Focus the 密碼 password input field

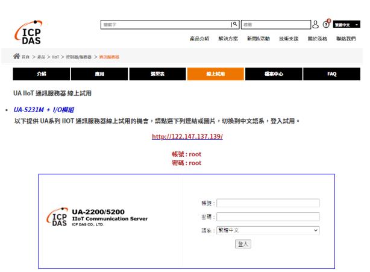[x=268, y=217]
